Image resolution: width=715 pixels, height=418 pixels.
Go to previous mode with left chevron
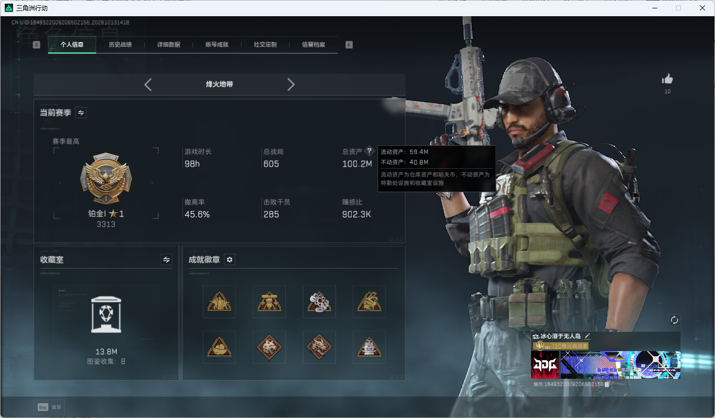[x=148, y=85]
